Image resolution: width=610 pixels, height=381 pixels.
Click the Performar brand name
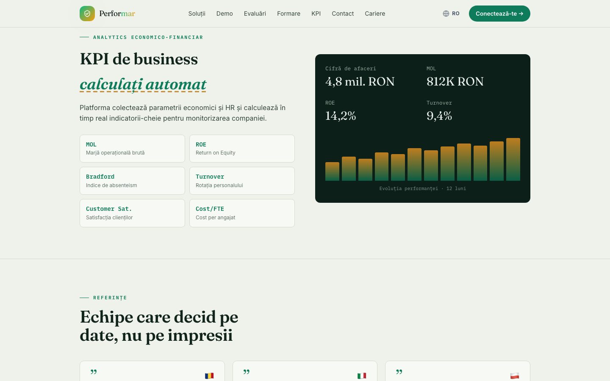[x=117, y=14]
